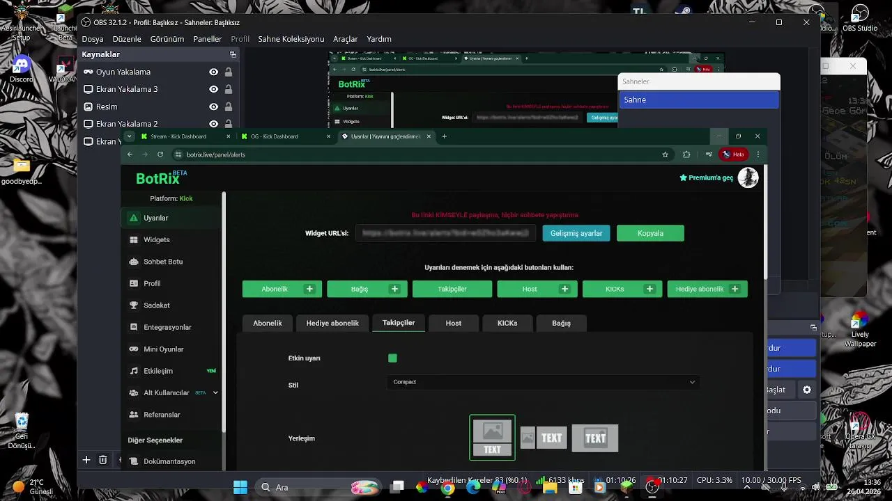Click the BotRix logo

click(x=161, y=178)
